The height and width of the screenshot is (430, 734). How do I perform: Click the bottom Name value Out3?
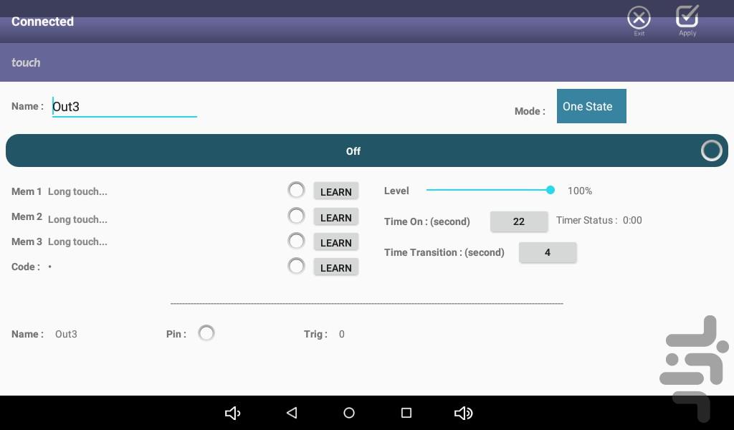pyautogui.click(x=66, y=334)
